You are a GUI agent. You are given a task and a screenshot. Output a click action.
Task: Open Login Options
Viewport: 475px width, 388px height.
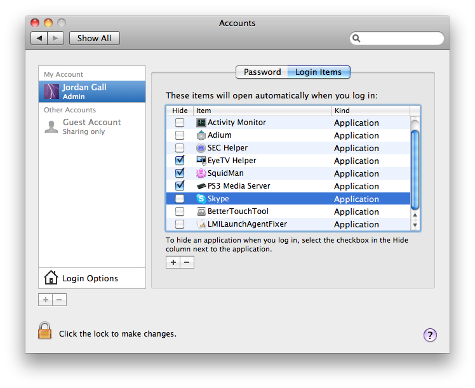pyautogui.click(x=92, y=278)
